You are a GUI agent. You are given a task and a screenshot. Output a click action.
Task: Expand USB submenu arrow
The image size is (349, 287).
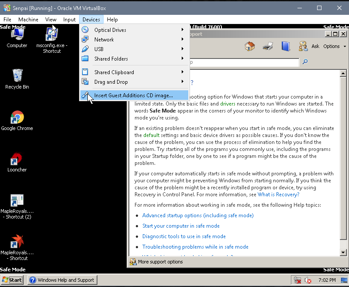click(x=183, y=49)
